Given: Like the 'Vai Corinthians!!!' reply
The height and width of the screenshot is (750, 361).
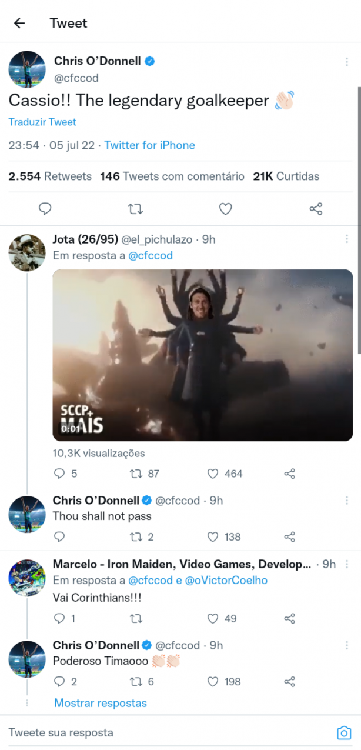Looking at the screenshot, I should click(222, 618).
